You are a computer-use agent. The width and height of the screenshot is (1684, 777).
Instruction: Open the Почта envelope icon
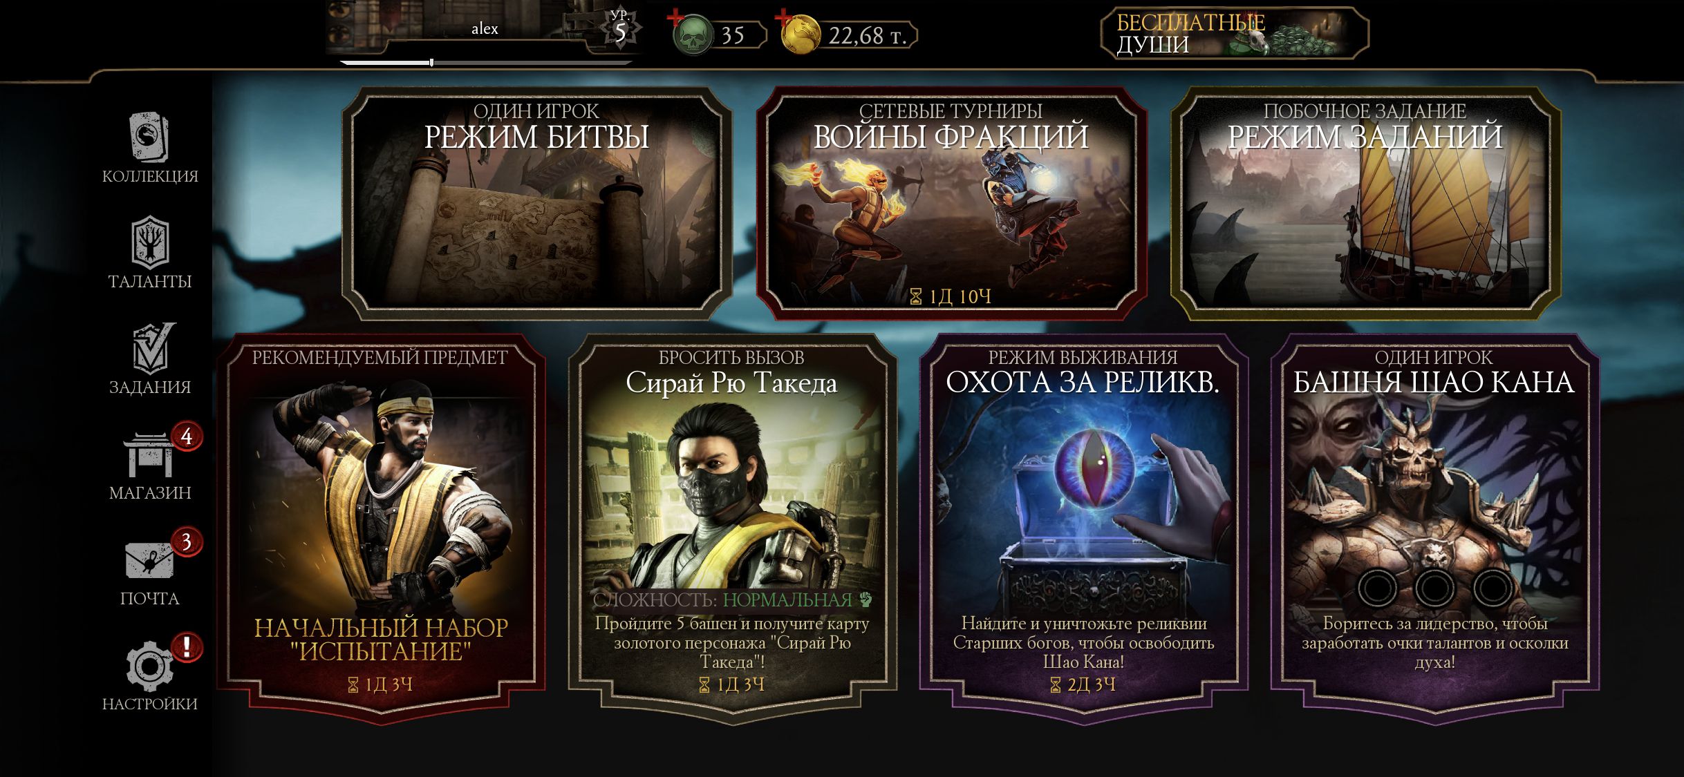point(149,559)
